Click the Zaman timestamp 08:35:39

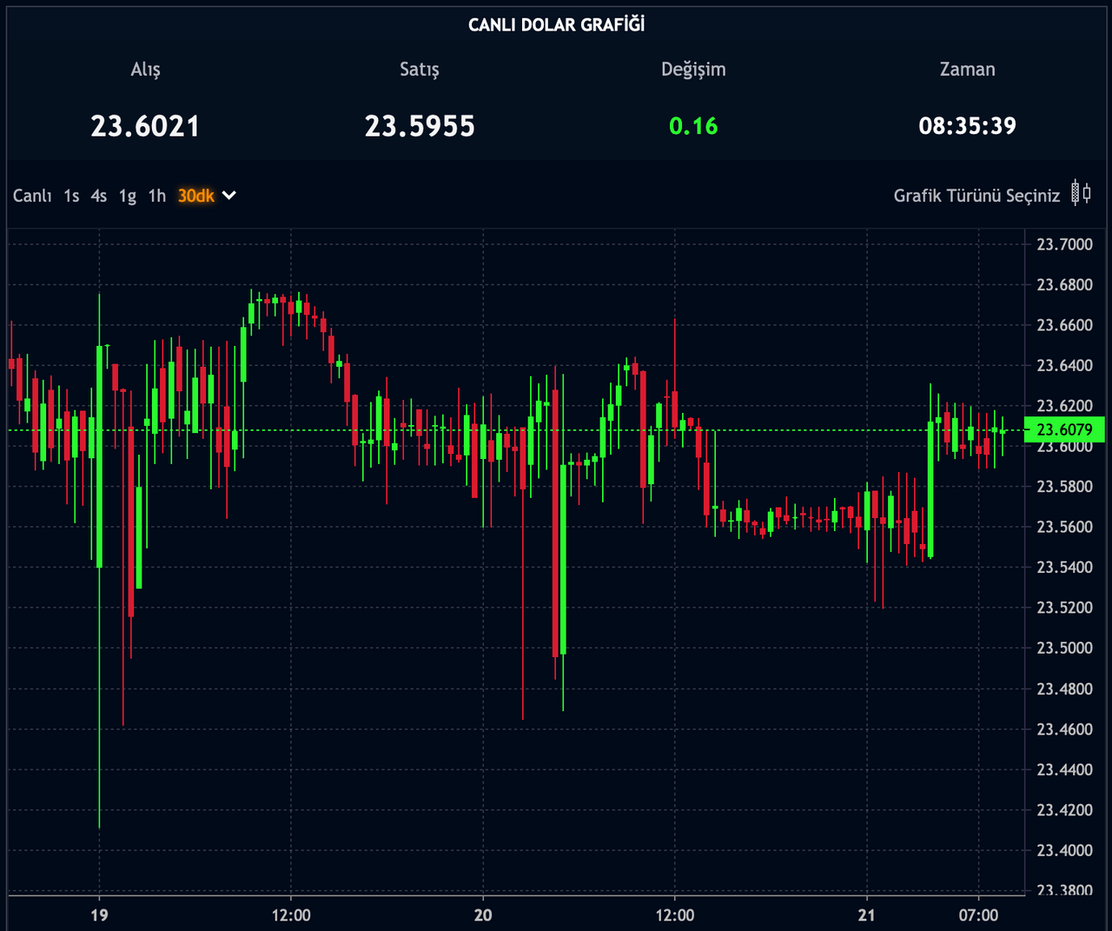click(x=967, y=126)
